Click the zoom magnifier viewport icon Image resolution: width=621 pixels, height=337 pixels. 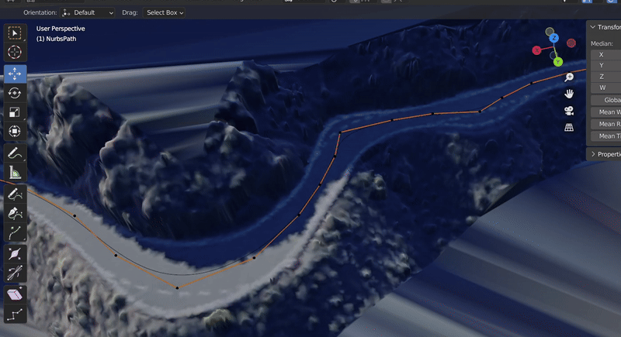tap(569, 77)
